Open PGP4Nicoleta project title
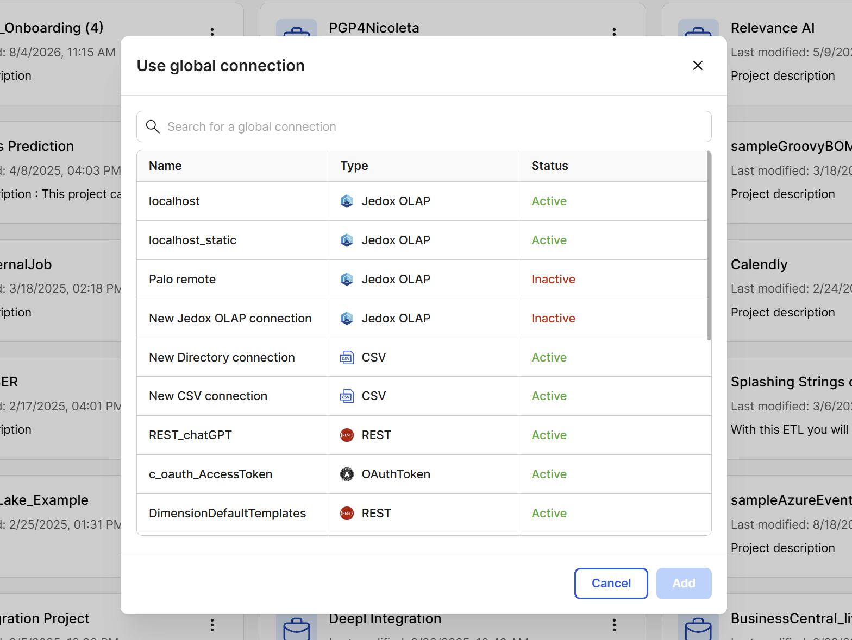Viewport: 852px width, 640px height. click(x=374, y=28)
